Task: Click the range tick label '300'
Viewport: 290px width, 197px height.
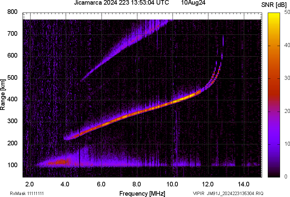Action: pyautogui.click(x=12, y=121)
